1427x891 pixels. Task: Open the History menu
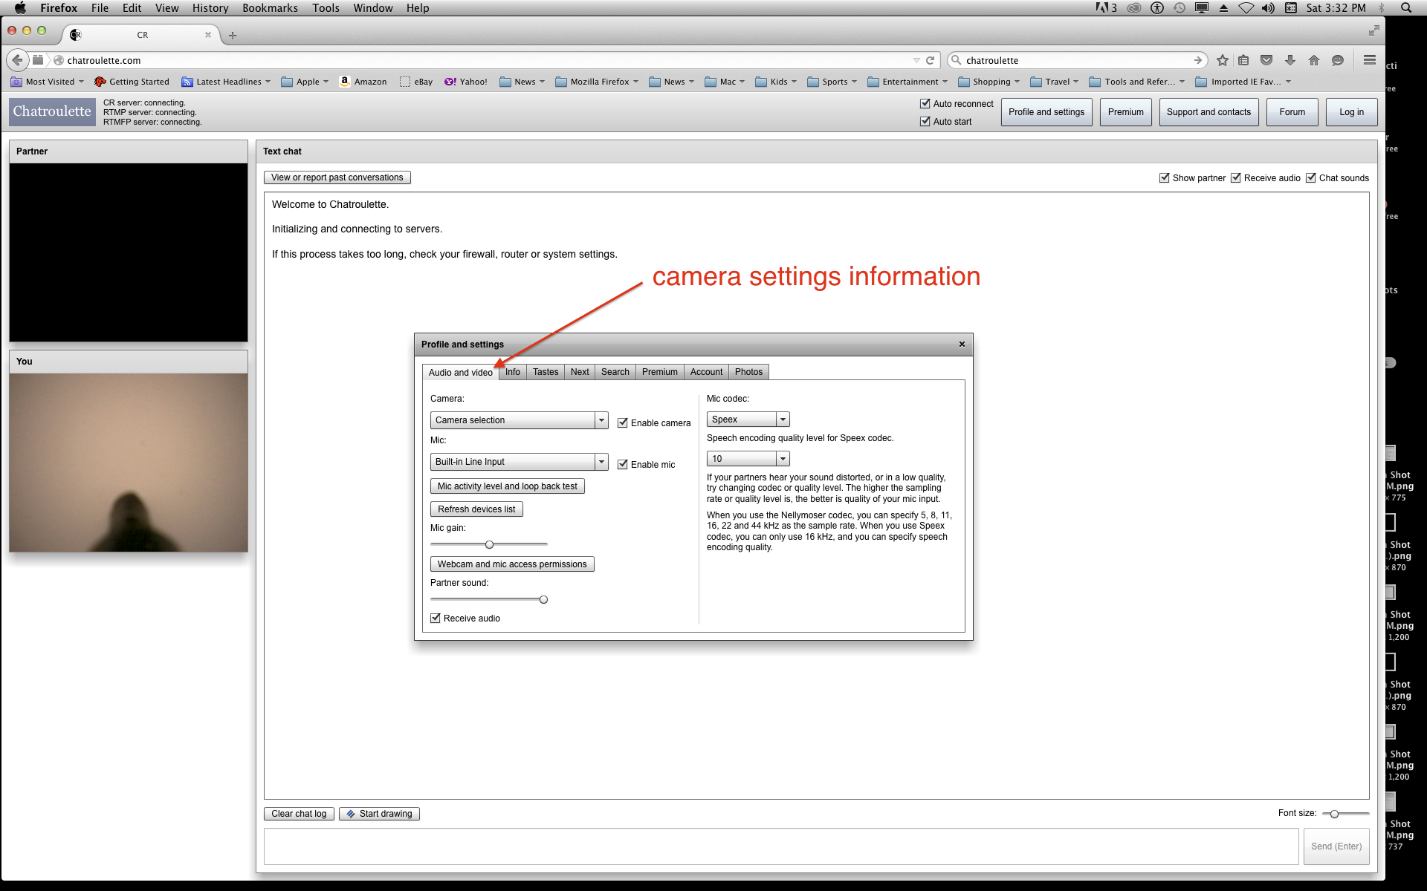pos(210,8)
